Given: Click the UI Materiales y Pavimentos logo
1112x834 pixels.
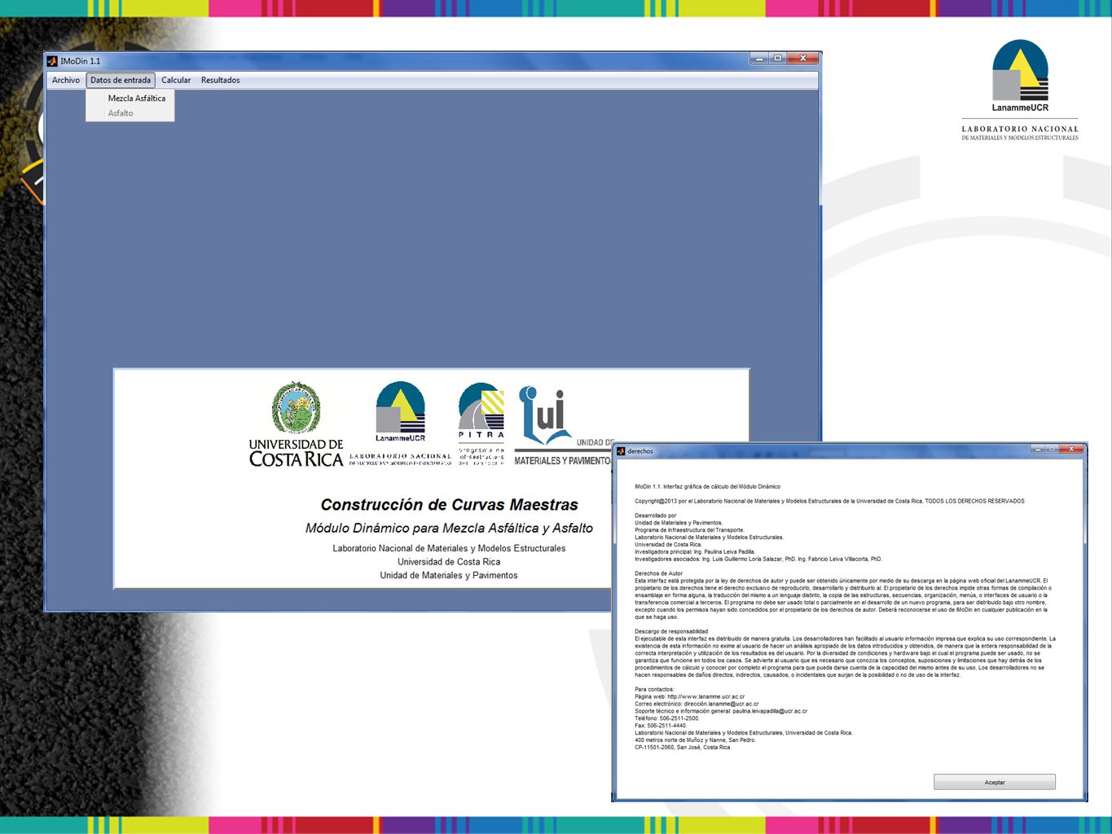Looking at the screenshot, I should (563, 425).
